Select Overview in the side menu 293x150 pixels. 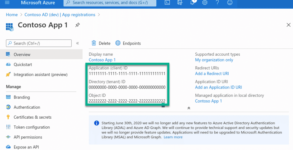41,54
